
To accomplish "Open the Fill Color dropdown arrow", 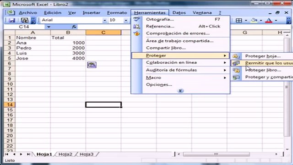I will pyautogui.click(x=261, y=20).
